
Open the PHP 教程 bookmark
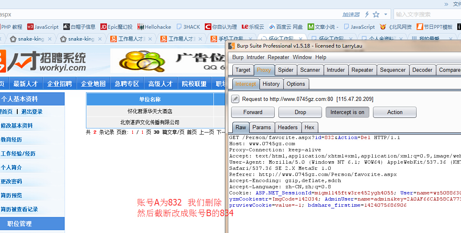point(11,27)
